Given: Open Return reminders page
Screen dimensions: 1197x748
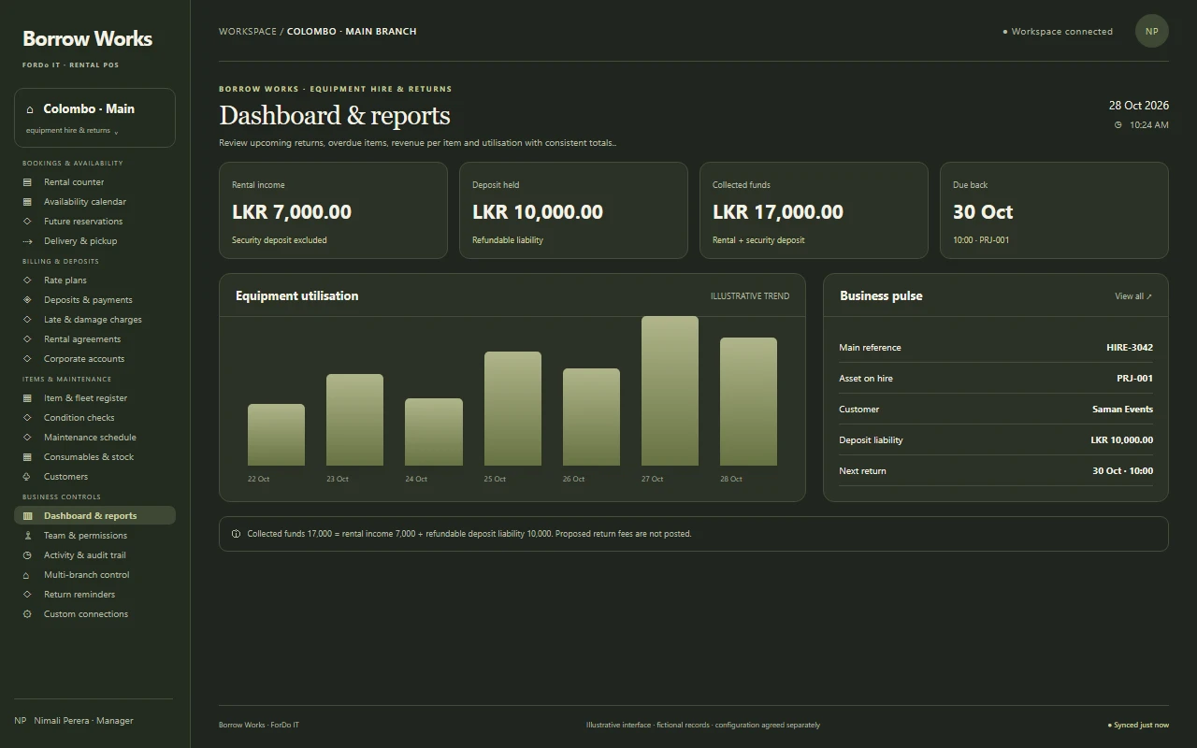Looking at the screenshot, I should [94, 595].
